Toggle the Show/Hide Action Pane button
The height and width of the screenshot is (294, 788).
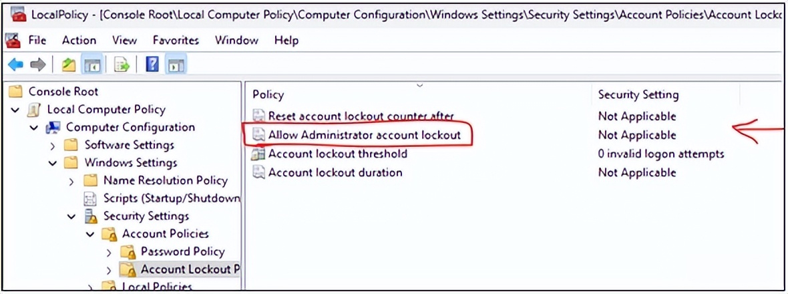click(x=176, y=64)
